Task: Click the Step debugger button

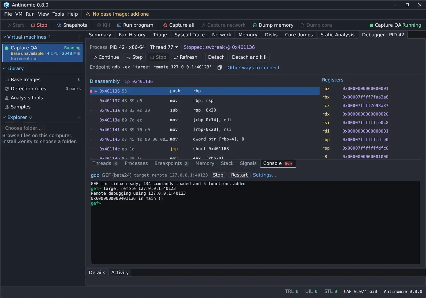Action: coord(134,57)
